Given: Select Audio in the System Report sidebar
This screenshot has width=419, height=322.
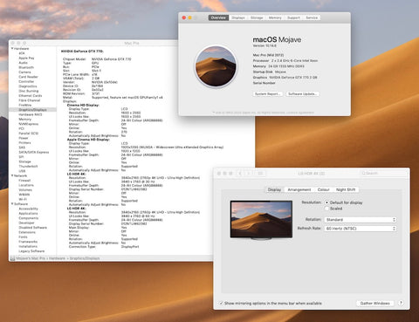Looking at the screenshot, I should click(x=24, y=63).
